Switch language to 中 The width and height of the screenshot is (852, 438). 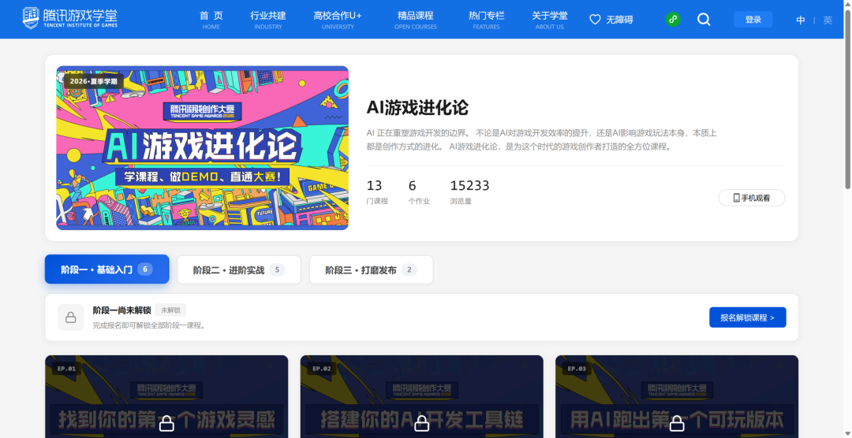click(801, 20)
